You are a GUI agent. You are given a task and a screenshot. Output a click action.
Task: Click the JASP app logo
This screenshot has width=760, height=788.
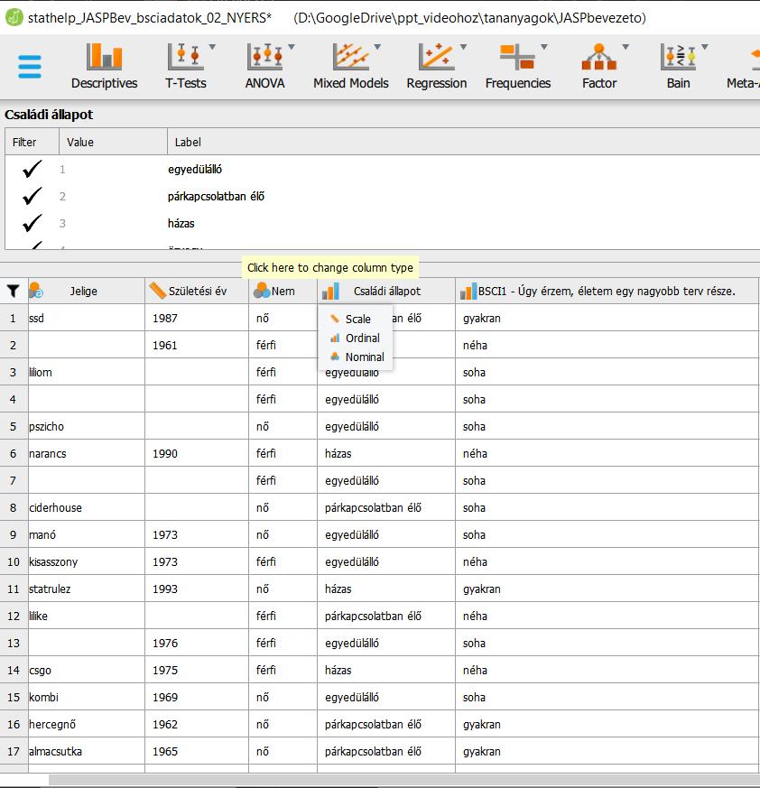14,17
